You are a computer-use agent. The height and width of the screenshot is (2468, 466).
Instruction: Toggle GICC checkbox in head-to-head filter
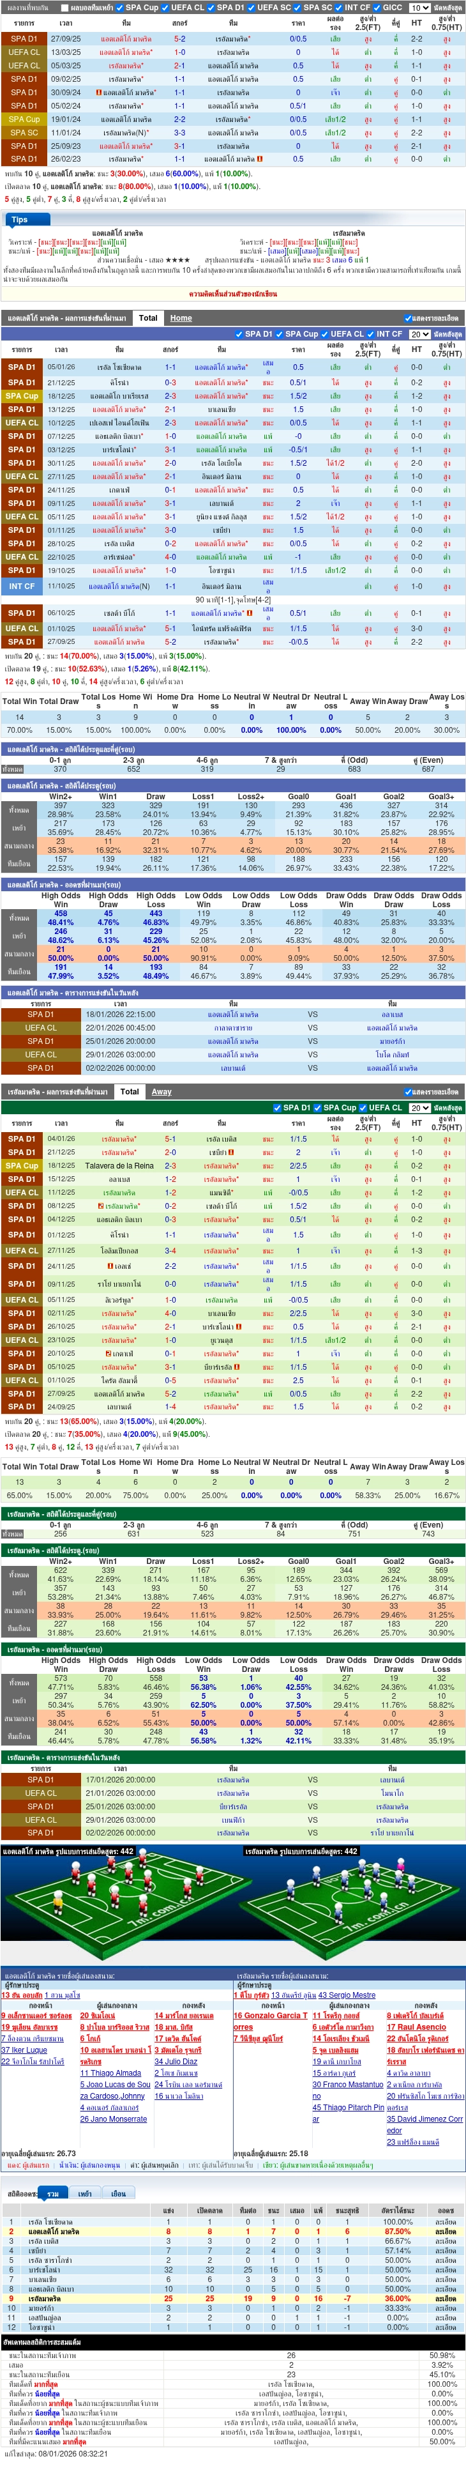(378, 6)
